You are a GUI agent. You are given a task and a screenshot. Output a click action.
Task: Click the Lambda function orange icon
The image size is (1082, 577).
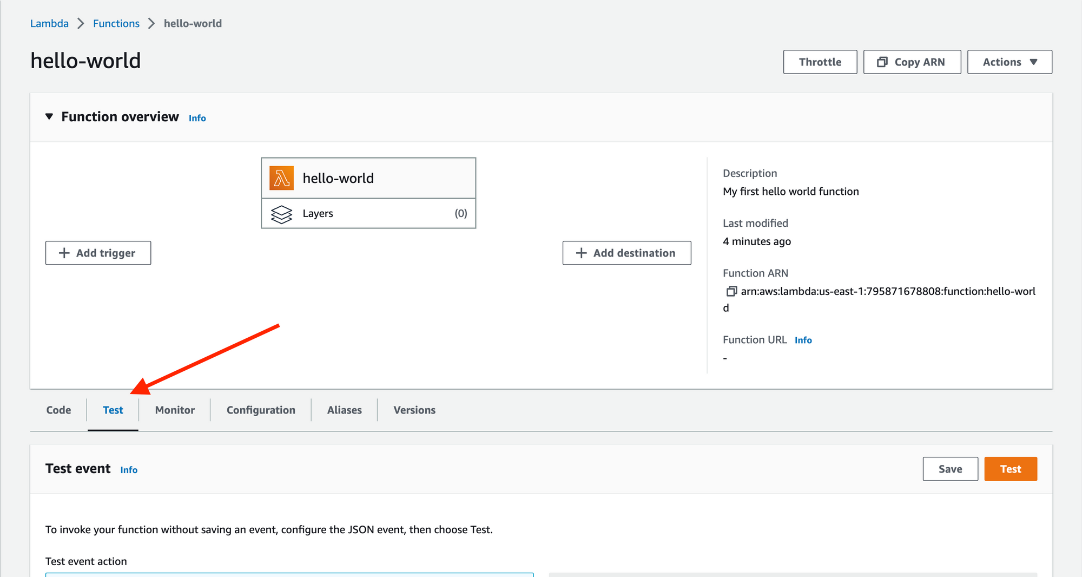click(x=281, y=178)
